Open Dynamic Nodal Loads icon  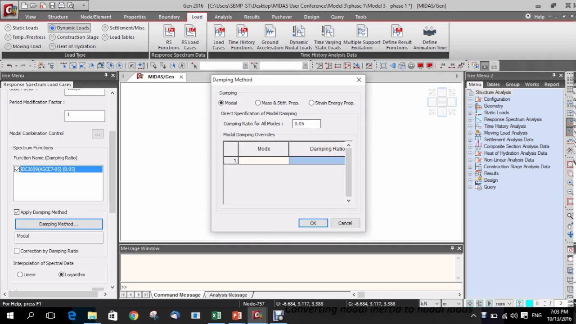pyautogui.click(x=299, y=37)
